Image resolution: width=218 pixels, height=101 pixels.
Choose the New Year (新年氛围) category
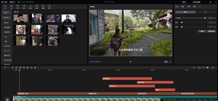pos(7,27)
